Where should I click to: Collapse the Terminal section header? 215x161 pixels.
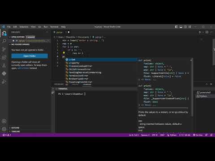(x=63, y=89)
